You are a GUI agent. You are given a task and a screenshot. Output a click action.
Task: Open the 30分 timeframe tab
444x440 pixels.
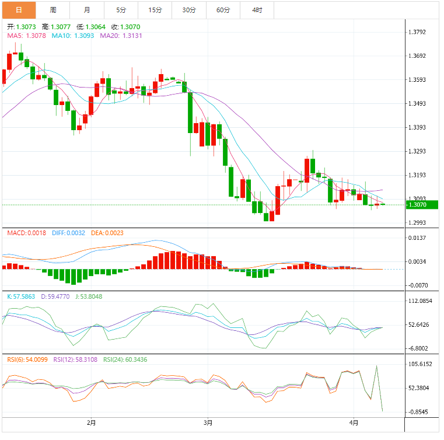pyautogui.click(x=189, y=10)
